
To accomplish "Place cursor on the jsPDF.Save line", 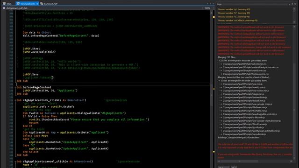I will point(30,74).
